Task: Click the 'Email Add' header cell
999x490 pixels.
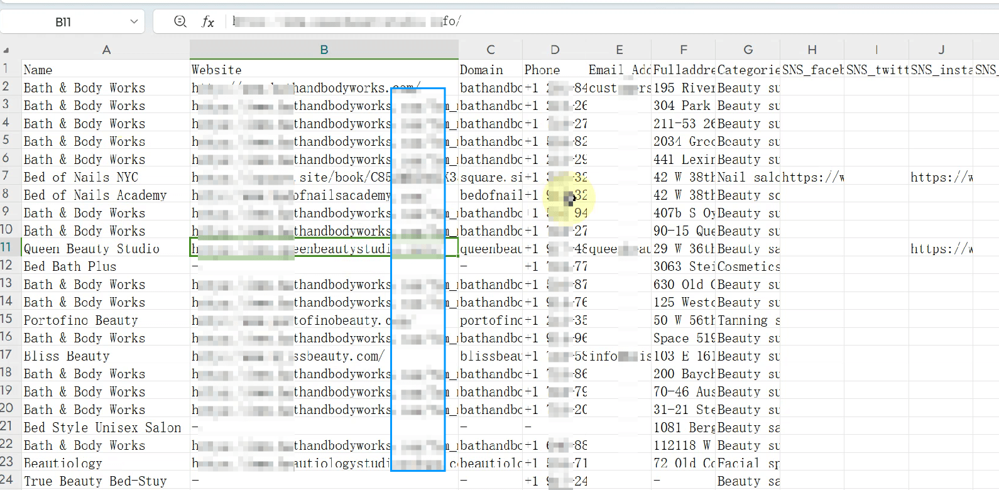Action: 620,70
